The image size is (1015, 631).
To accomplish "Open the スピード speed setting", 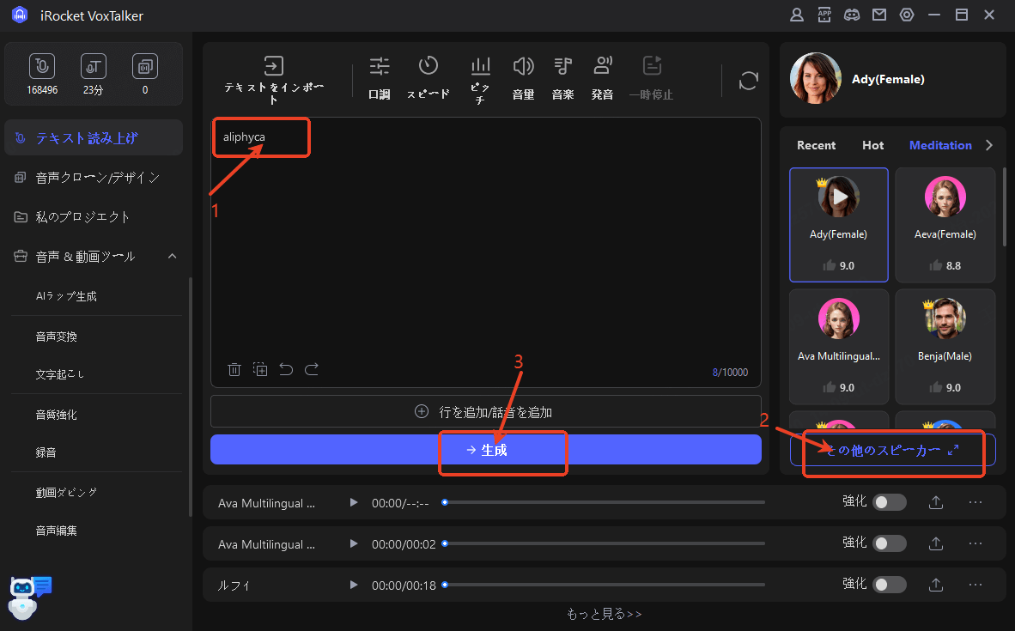I will coord(428,67).
